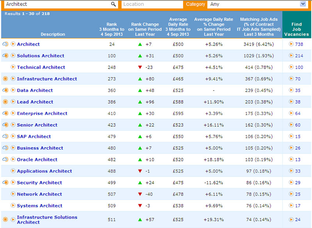The height and width of the screenshot is (228, 312).
Task: Expand the Oracle Architect row arrow
Action: pos(13,159)
